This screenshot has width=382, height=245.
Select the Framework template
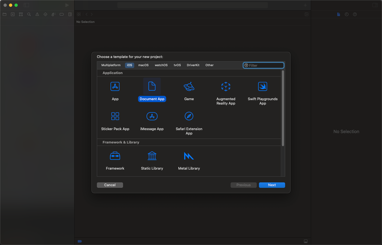(x=115, y=161)
